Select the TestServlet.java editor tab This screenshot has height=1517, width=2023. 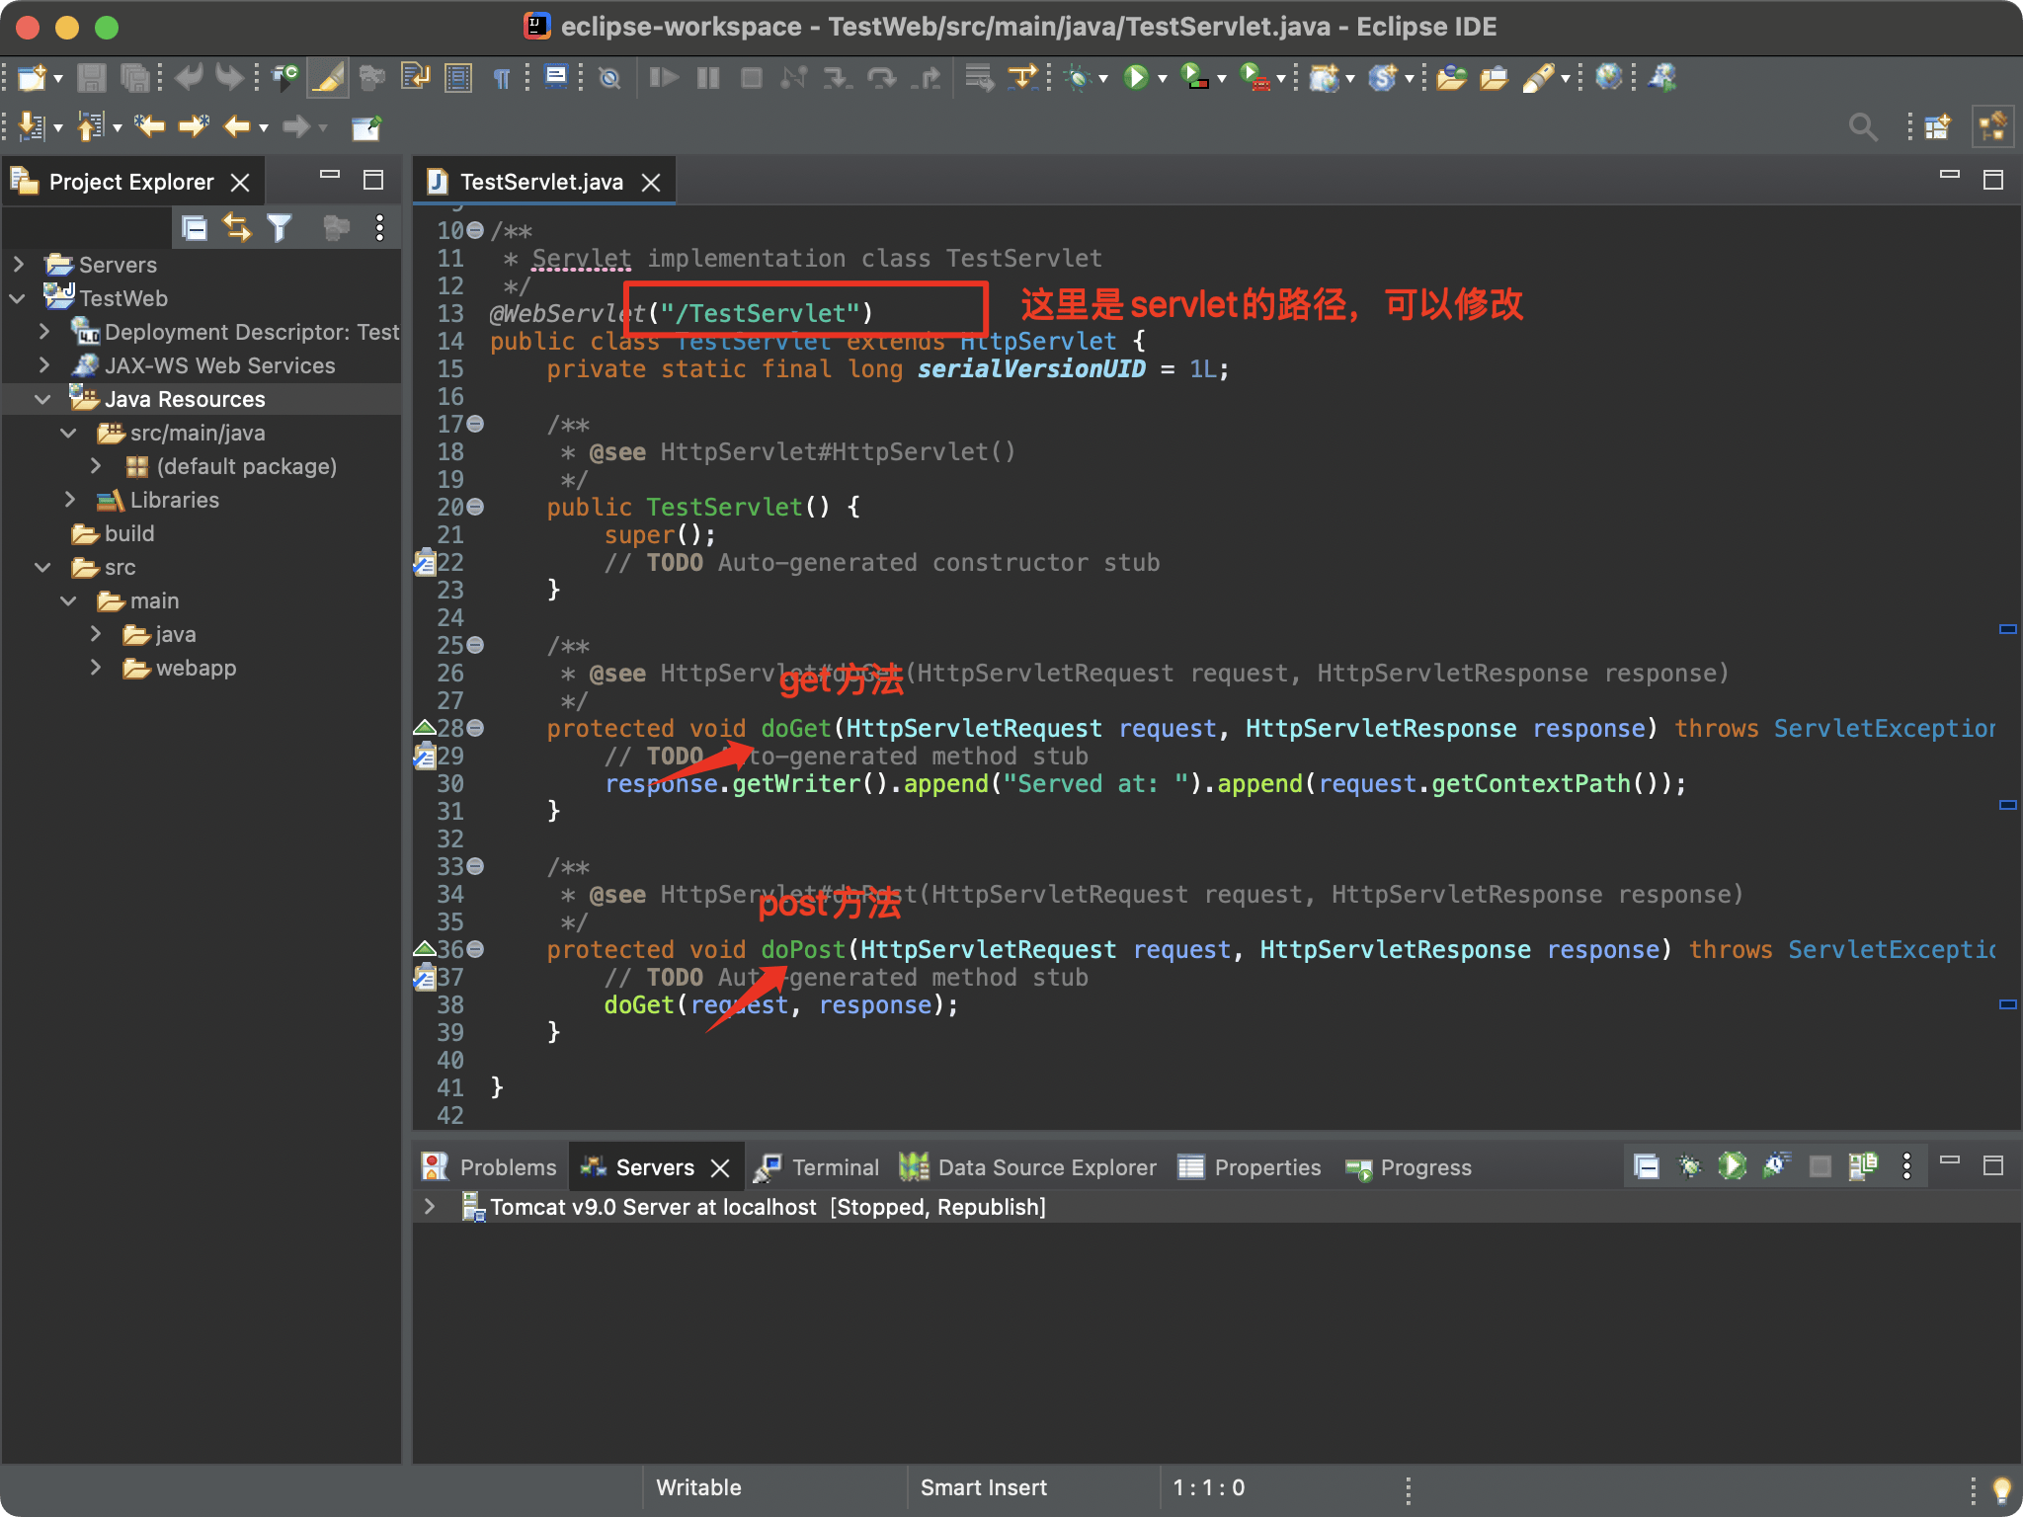click(x=541, y=182)
